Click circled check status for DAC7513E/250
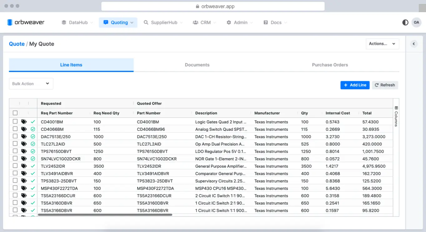Screen dimensions: 426x232 pos(33,137)
